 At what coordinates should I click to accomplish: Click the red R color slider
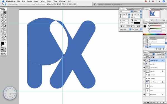pyautogui.click(x=155, y=26)
